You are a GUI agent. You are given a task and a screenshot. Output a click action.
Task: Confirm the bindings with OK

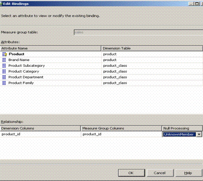coord(131,173)
